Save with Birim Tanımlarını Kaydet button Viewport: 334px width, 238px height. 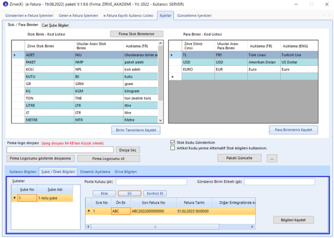[x=136, y=130]
